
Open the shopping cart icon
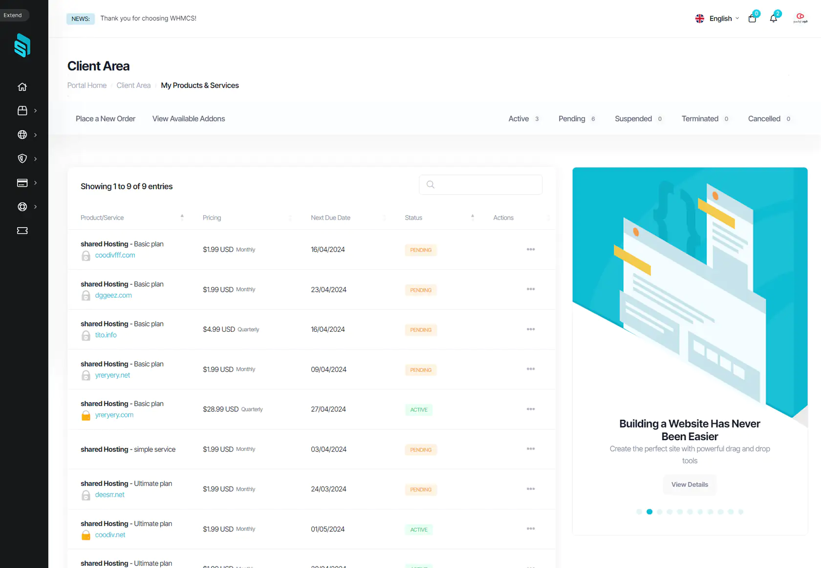click(752, 19)
